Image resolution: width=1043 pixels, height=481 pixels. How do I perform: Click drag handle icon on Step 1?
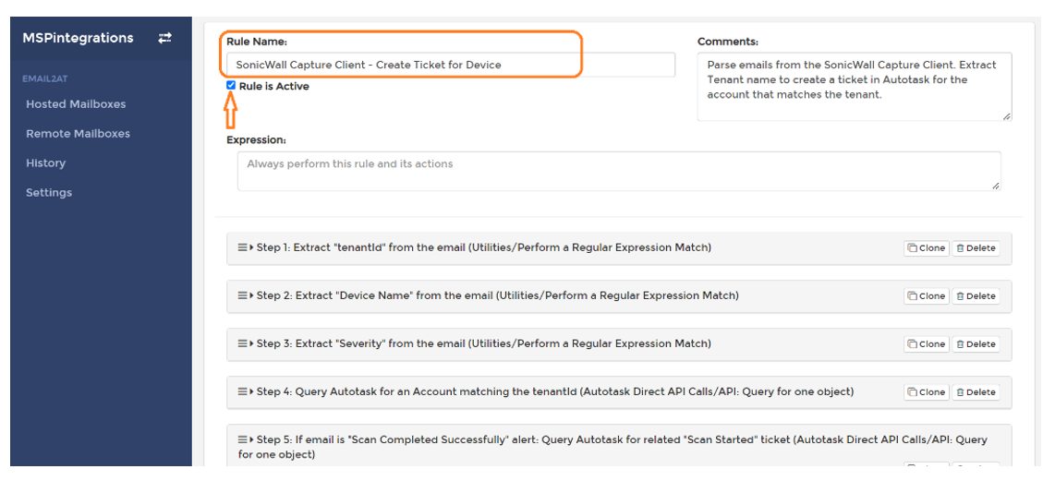pos(242,247)
